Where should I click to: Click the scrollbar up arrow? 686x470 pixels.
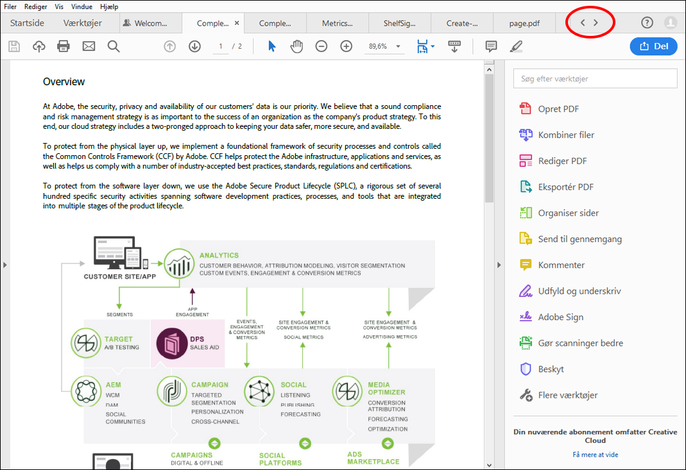(x=489, y=69)
